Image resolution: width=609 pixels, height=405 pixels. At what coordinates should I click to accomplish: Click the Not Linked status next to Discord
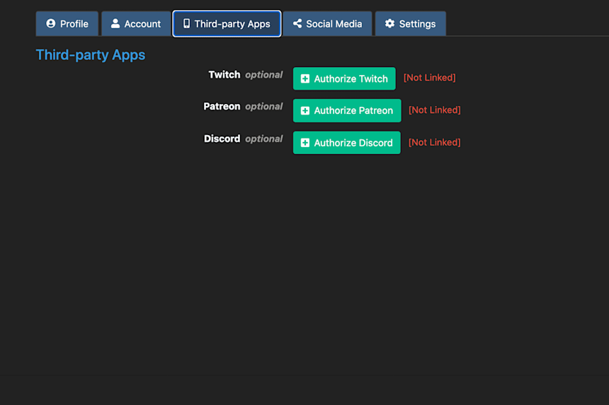coord(435,143)
